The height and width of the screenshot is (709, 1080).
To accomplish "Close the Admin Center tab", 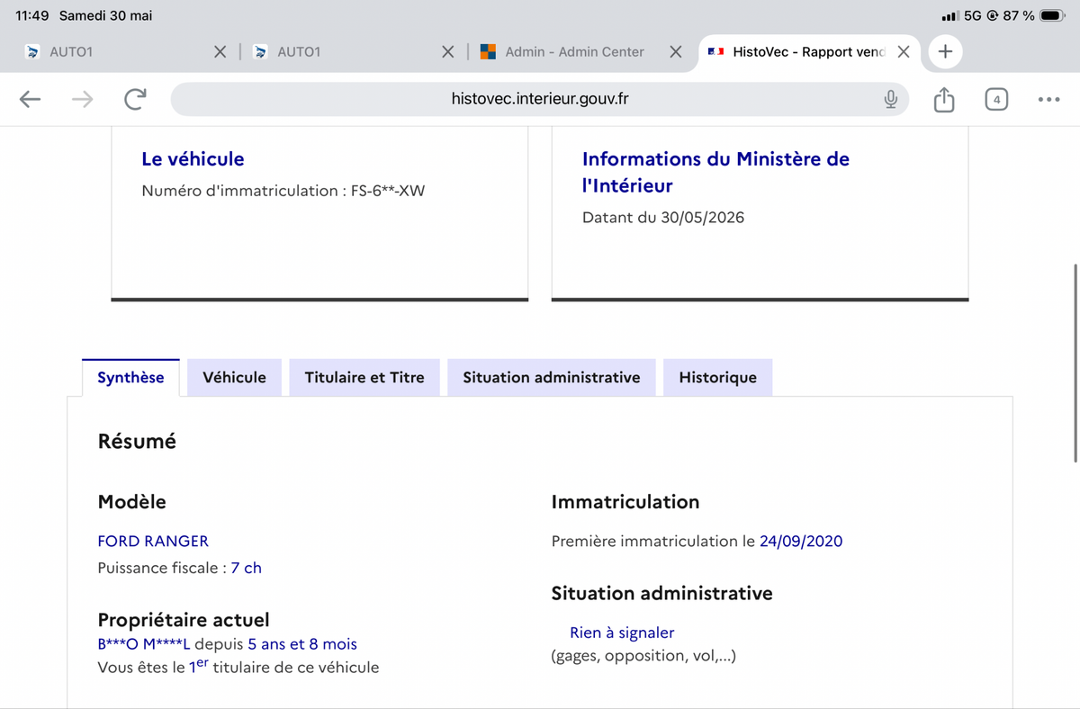I will [676, 52].
